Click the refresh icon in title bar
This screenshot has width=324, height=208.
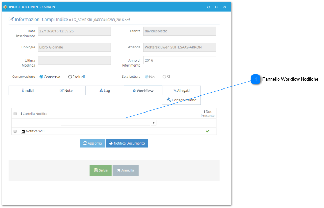[x=208, y=7]
